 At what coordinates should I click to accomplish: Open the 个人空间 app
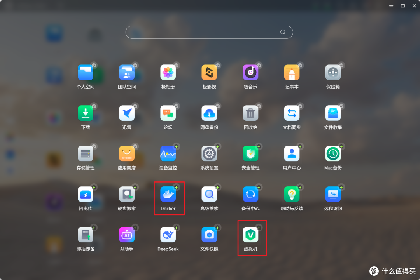[86, 73]
